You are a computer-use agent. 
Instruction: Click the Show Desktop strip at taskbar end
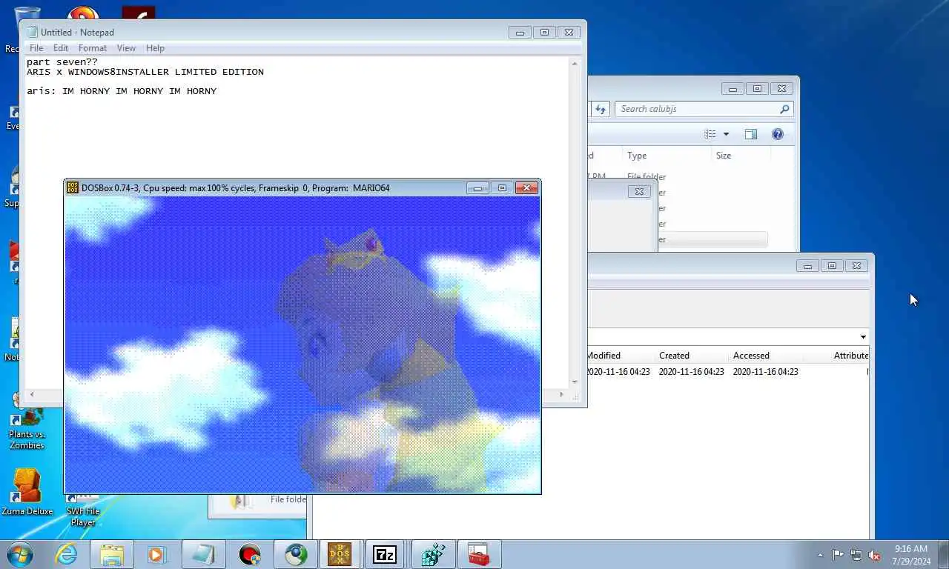943,555
